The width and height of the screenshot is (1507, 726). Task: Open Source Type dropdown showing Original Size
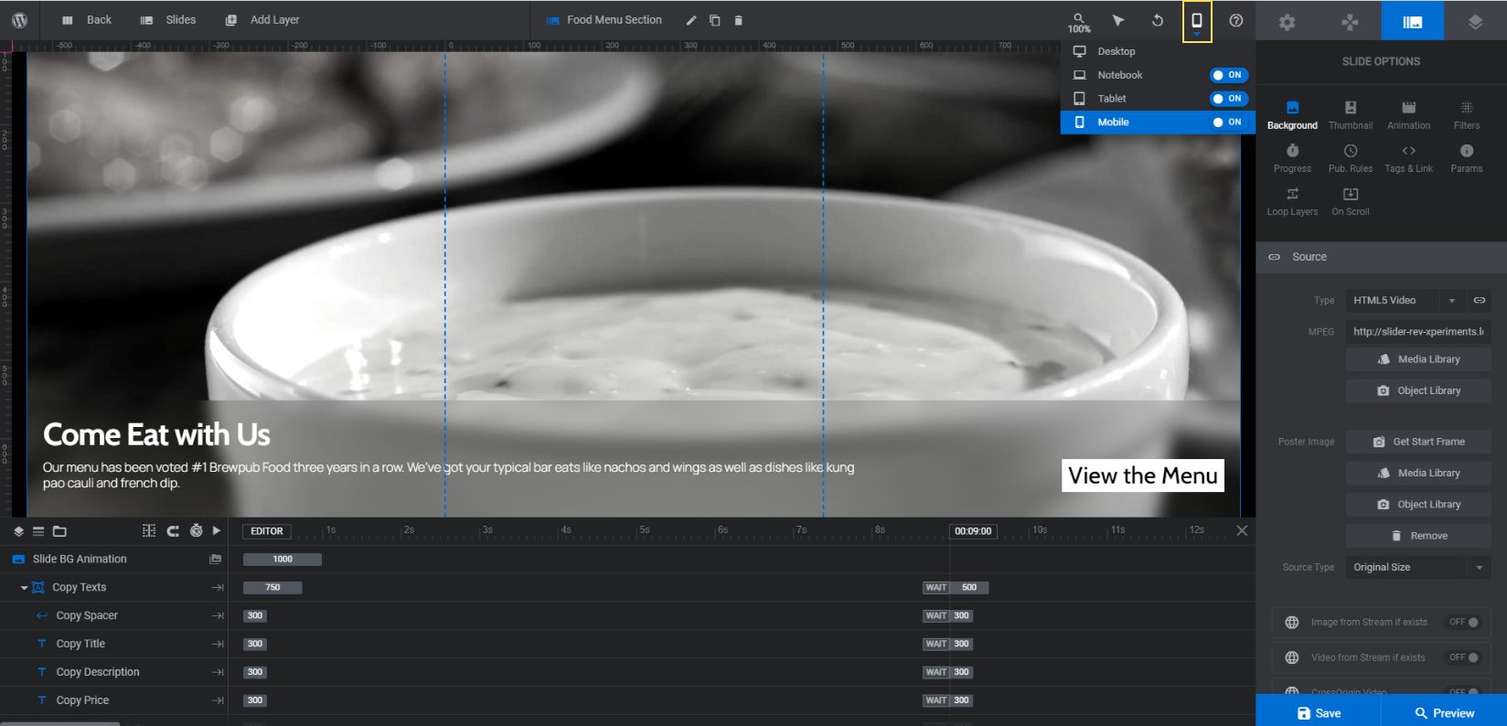pyautogui.click(x=1418, y=568)
